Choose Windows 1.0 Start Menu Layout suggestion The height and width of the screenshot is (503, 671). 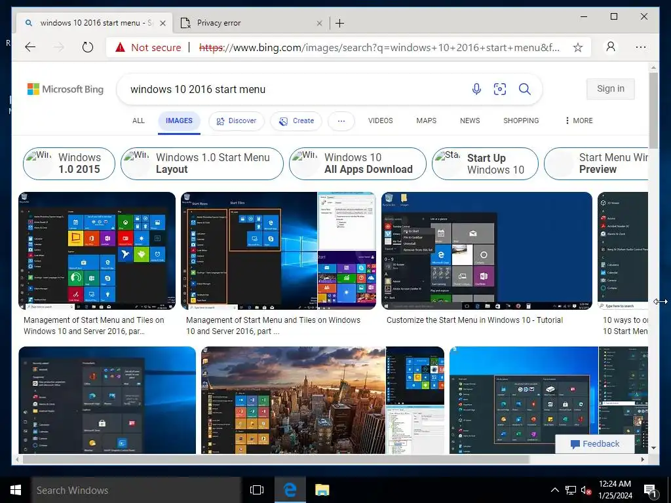tap(202, 163)
